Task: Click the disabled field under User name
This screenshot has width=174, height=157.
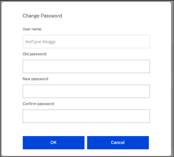Action: [86, 42]
